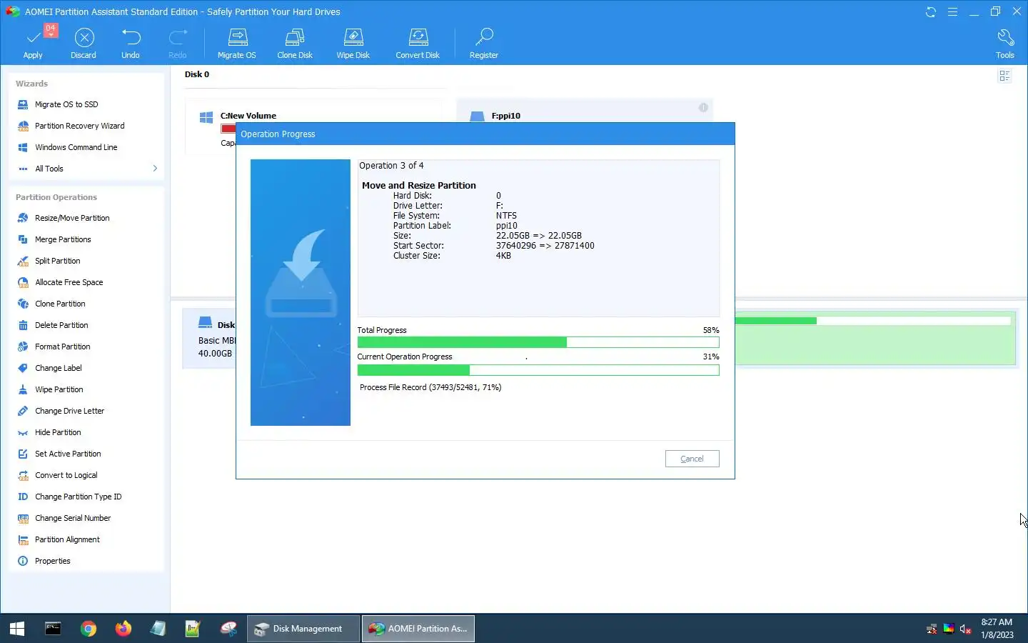The width and height of the screenshot is (1028, 643).
Task: Open Partition Recovery Wizard
Action: point(79,126)
